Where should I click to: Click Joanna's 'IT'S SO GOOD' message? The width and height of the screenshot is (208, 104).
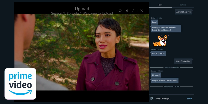tap(158, 54)
